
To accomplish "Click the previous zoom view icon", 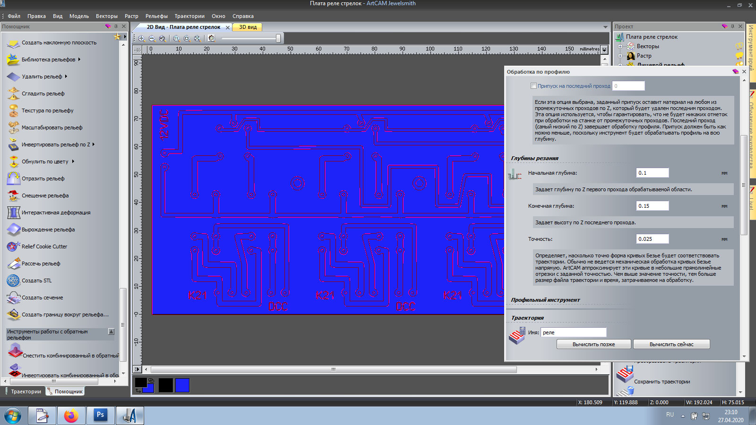I will 162,39.
